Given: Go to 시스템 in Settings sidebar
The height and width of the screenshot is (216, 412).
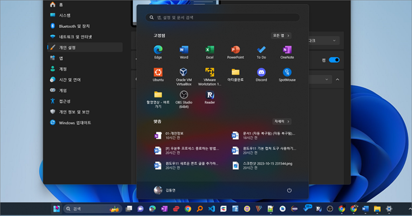Looking at the screenshot, I should (85, 15).
